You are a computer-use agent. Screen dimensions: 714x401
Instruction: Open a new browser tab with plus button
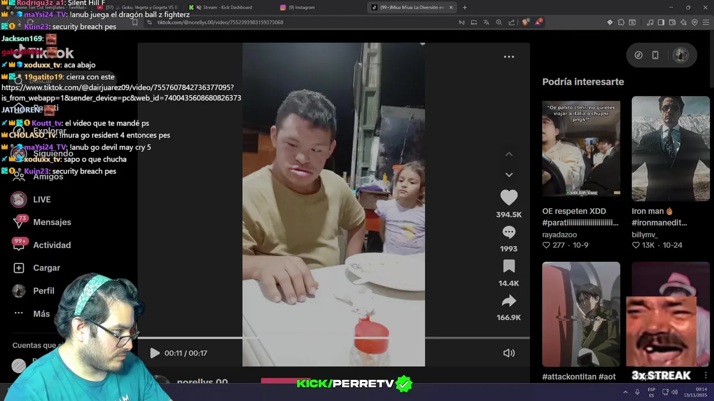465,7
